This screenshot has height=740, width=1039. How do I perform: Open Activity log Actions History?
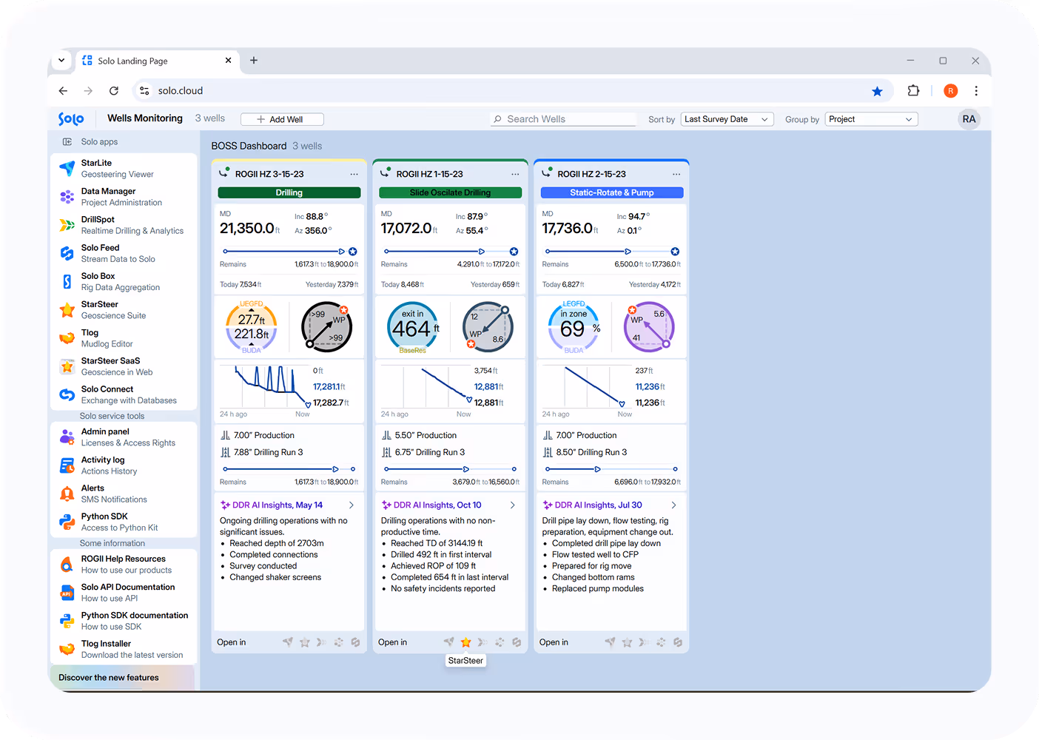pyautogui.click(x=123, y=465)
